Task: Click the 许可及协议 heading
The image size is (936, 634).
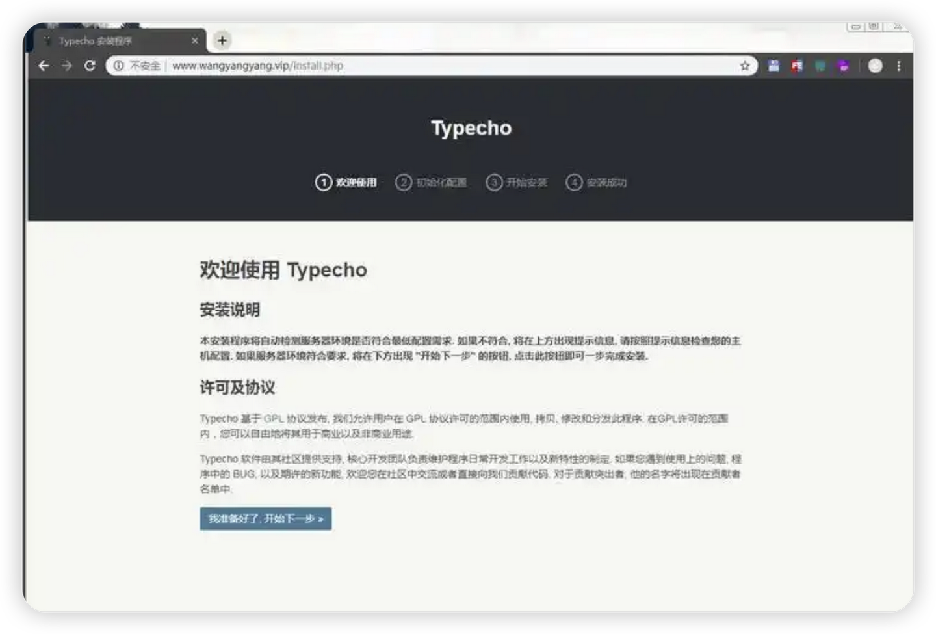Action: coord(237,388)
